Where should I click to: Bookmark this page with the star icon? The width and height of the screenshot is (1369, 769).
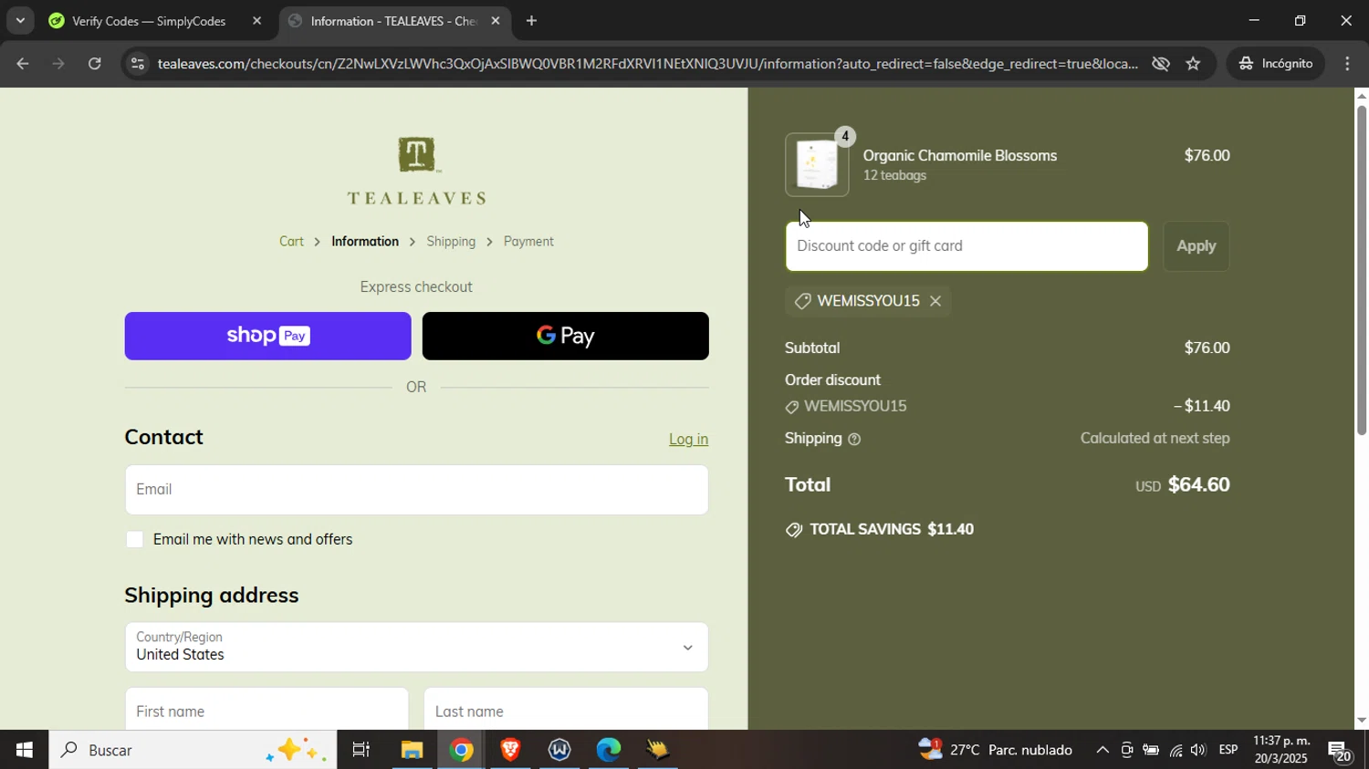click(x=1193, y=64)
